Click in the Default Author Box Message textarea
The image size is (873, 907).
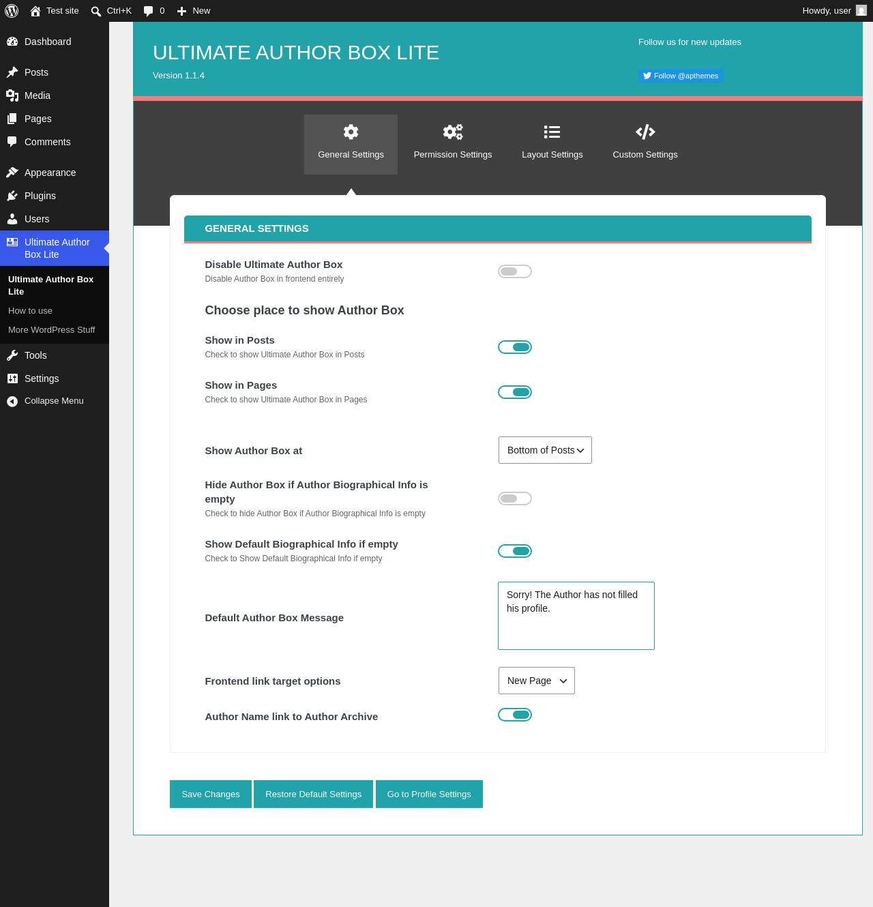pos(576,616)
